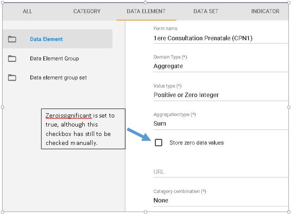The height and width of the screenshot is (215, 291).
Task: Click the folder icon beside Data Element
Action: [x=12, y=39]
